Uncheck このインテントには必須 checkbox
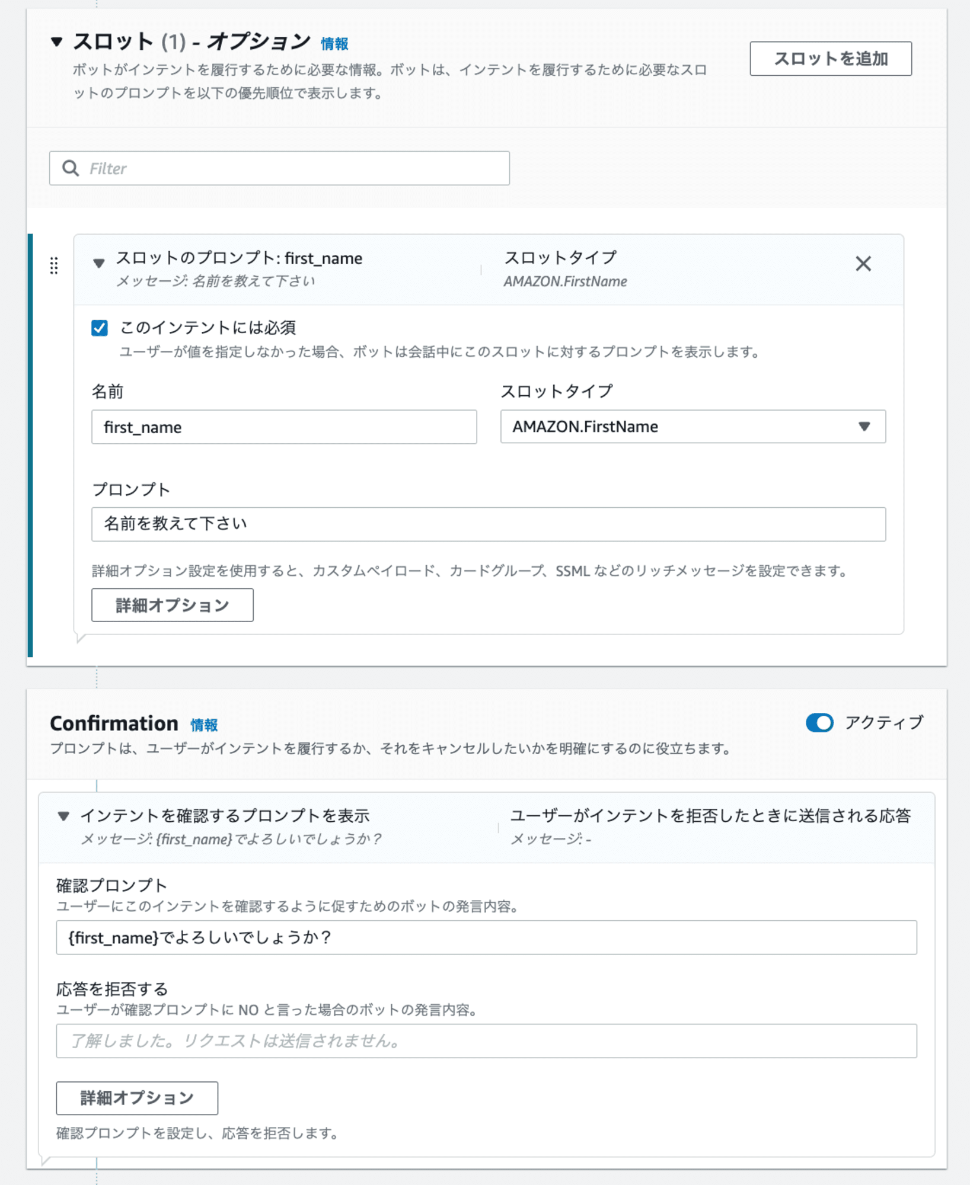This screenshot has width=970, height=1185. [x=100, y=328]
